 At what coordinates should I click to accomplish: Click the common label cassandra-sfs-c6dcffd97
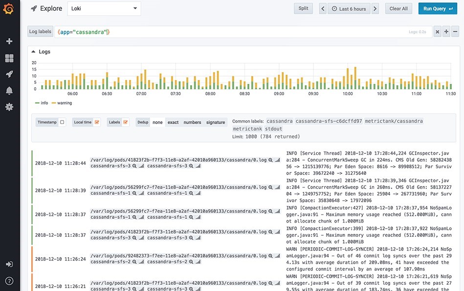coord(329,121)
